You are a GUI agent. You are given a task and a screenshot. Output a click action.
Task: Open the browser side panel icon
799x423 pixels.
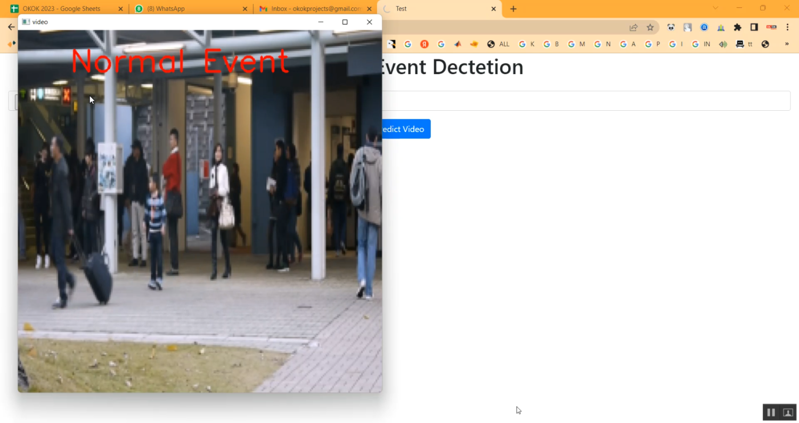coord(754,27)
